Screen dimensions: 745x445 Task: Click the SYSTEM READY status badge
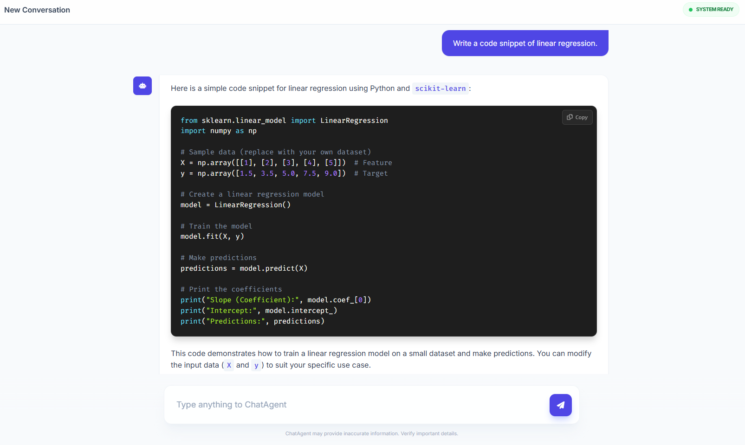coord(711,9)
